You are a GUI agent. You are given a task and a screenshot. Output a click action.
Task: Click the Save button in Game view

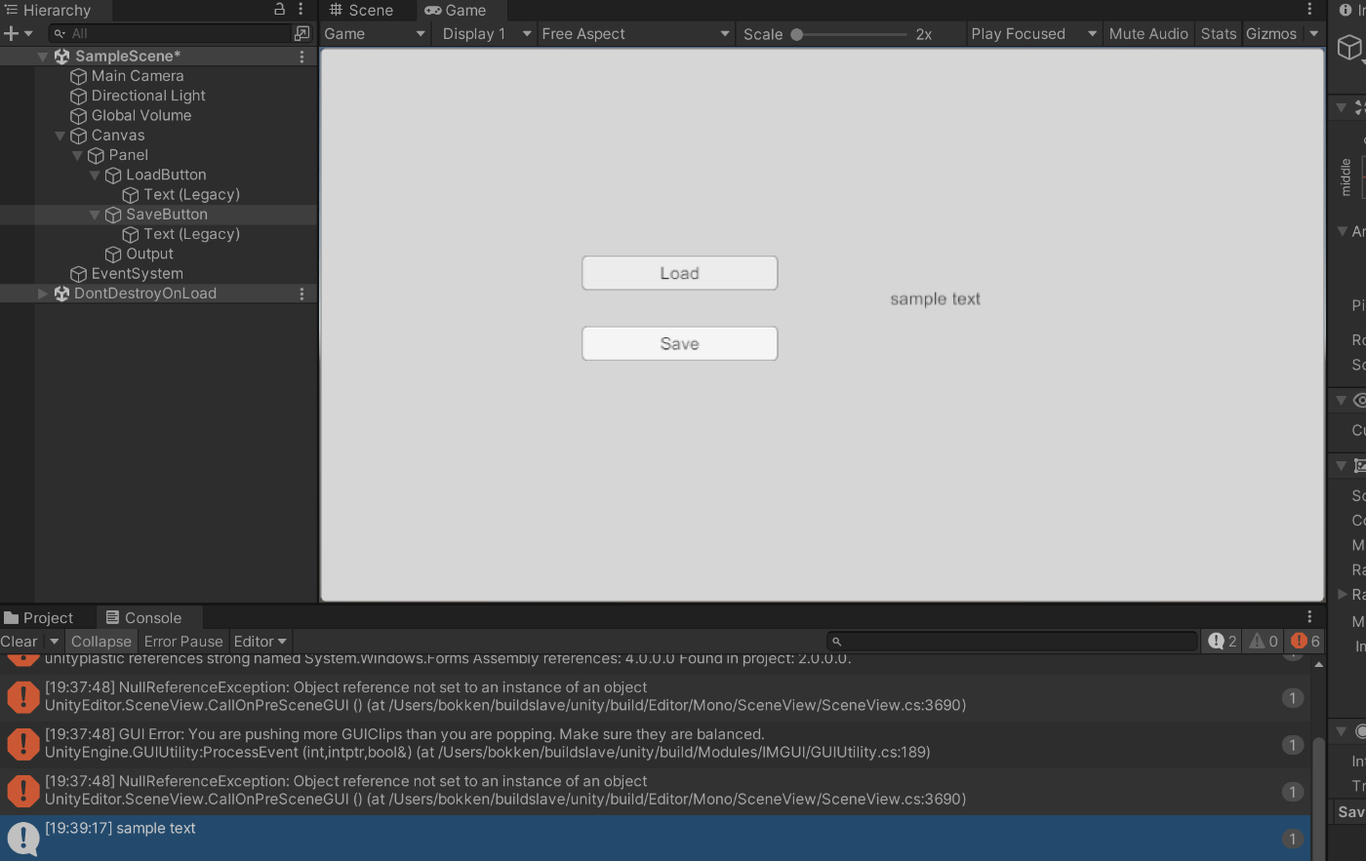[680, 343]
